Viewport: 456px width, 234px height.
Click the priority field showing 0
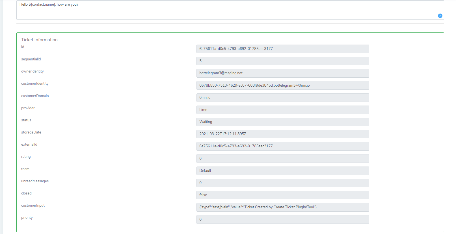click(283, 219)
